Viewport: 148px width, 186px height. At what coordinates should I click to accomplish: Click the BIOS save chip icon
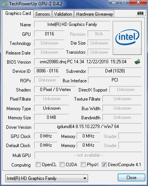tap(137, 62)
